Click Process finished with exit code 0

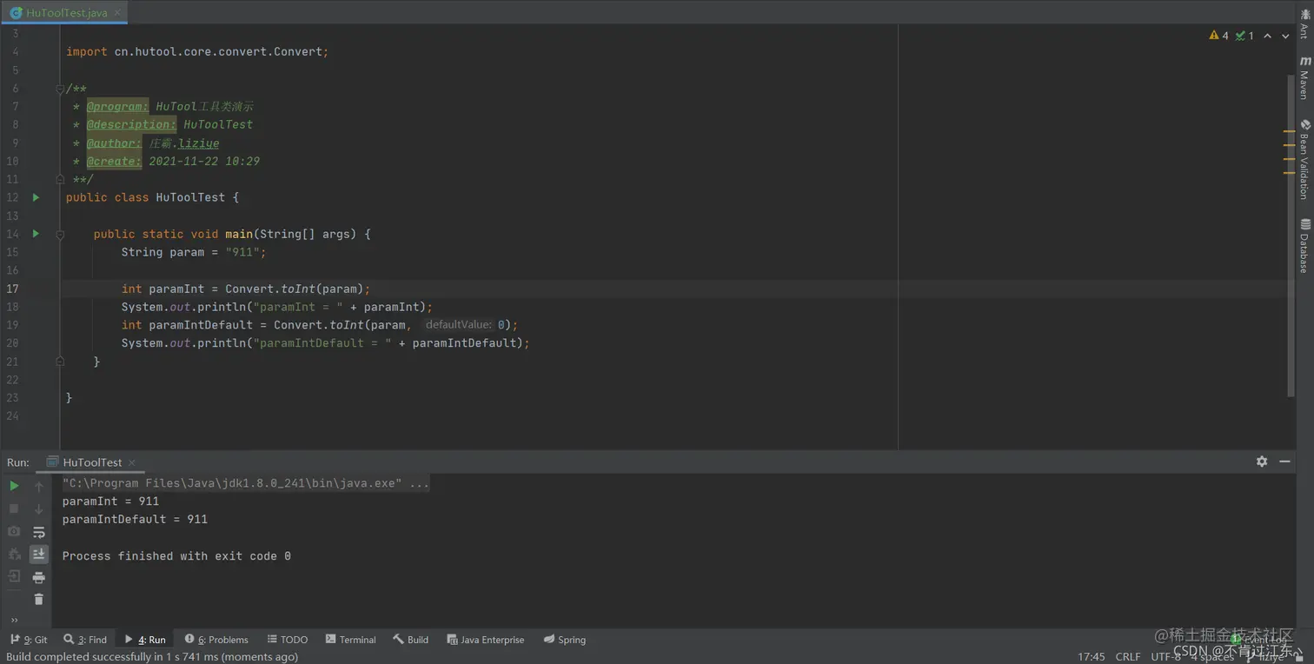coord(176,556)
